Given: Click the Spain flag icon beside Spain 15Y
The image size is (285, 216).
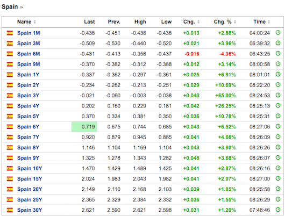Looking at the screenshot, I should (x=10, y=179).
